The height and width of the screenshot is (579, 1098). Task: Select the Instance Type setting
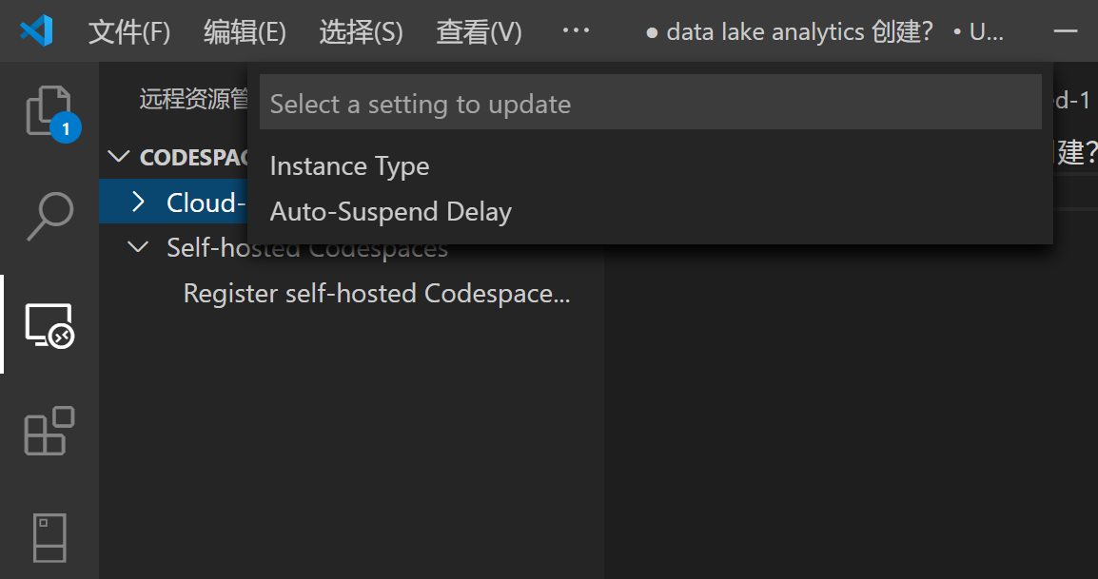point(349,165)
